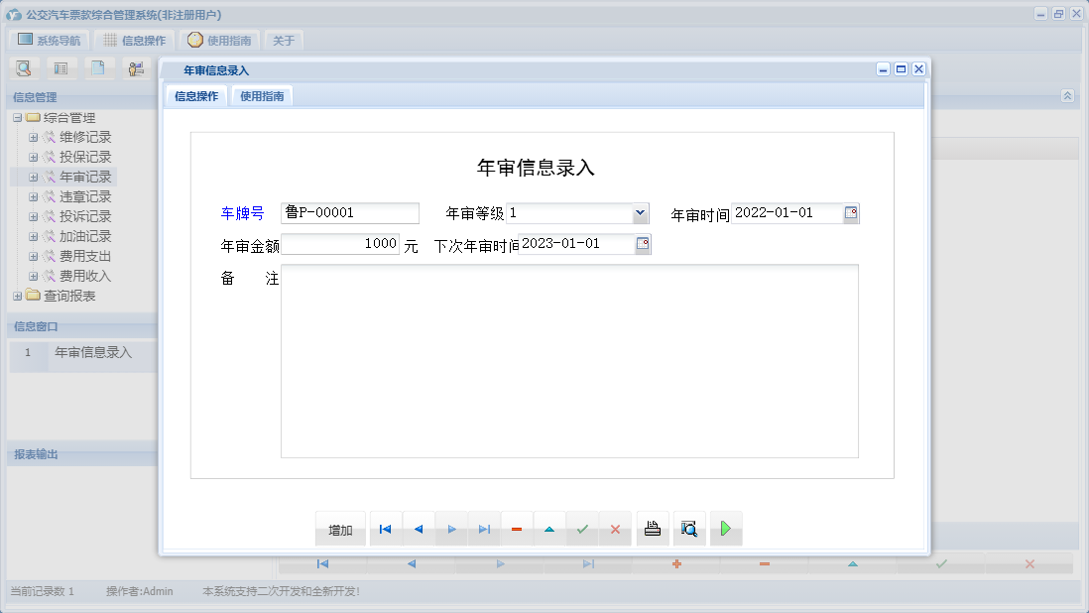Click the person report icon on the toolbar
This screenshot has height=613, width=1089.
[136, 67]
